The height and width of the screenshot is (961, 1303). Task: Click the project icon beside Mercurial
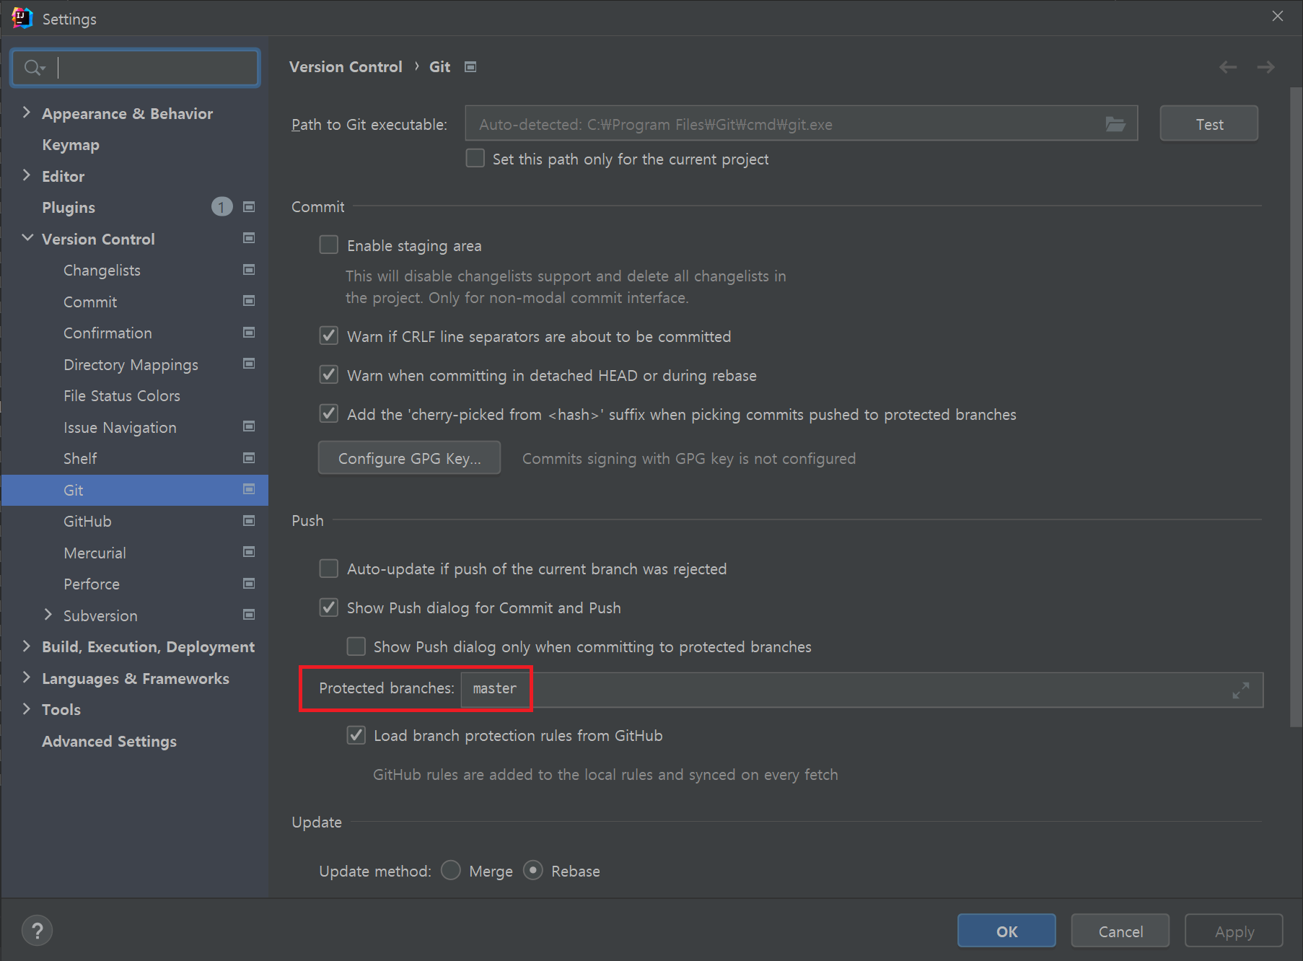pos(249,552)
